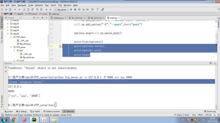Collapse the FTP_client folder

point(11,37)
